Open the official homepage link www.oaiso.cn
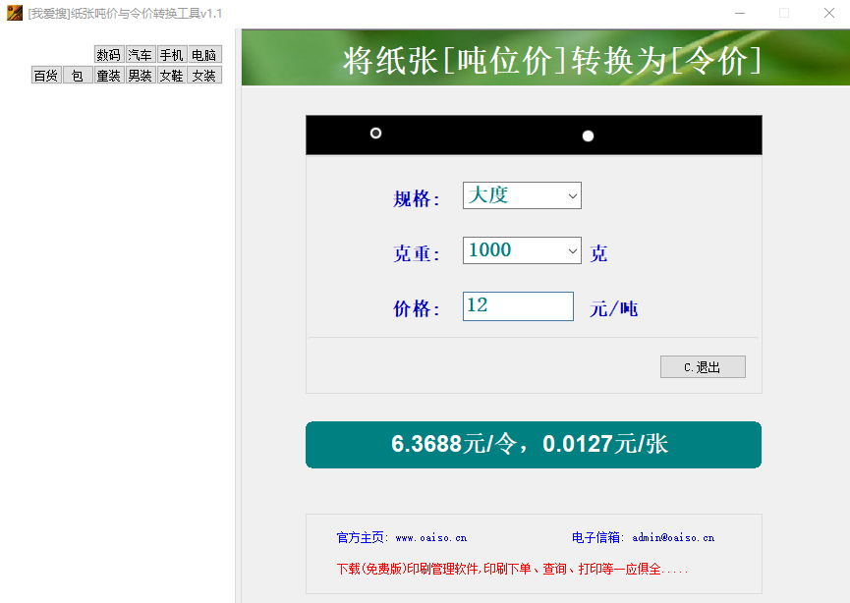 point(431,538)
